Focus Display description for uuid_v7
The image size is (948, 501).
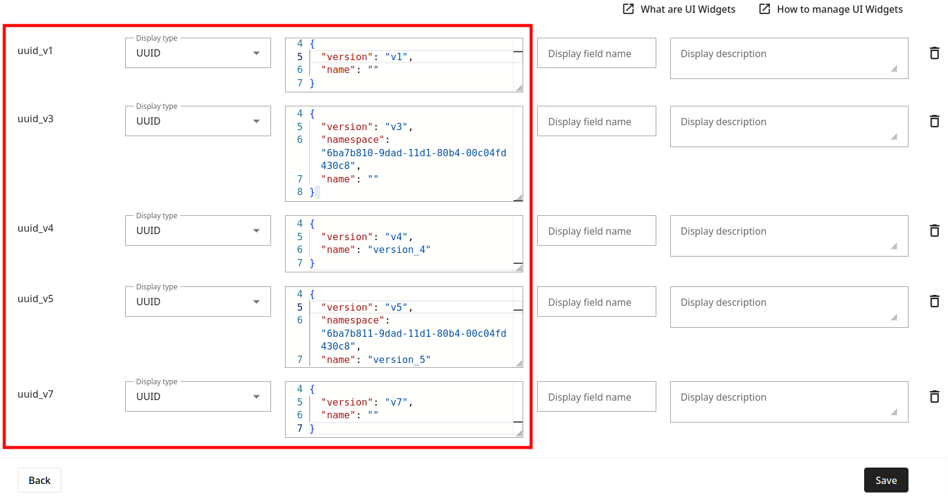[x=789, y=402]
